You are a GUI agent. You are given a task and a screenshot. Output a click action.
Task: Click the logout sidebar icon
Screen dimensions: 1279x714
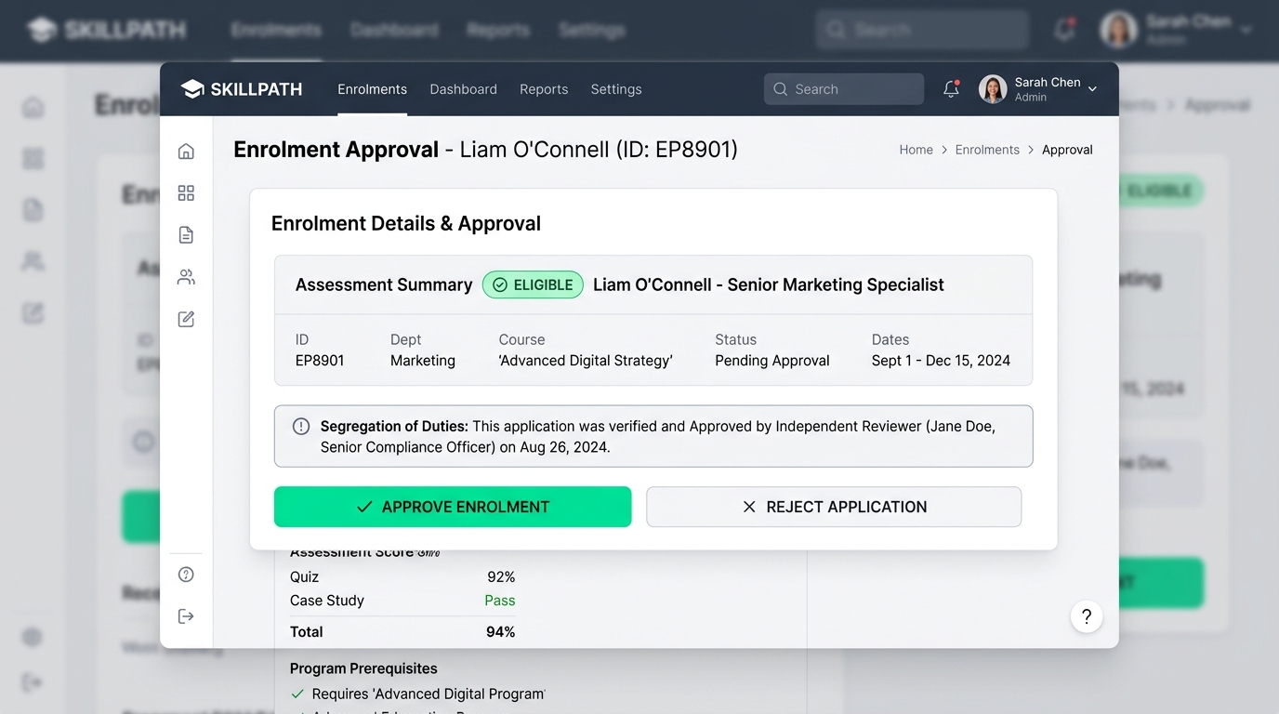(186, 616)
